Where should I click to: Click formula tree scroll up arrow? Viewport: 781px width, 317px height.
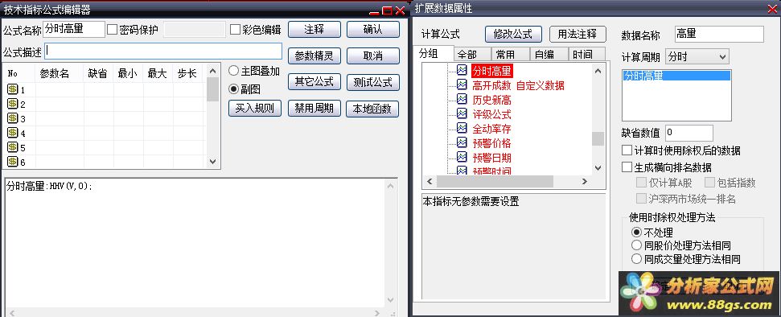(598, 71)
